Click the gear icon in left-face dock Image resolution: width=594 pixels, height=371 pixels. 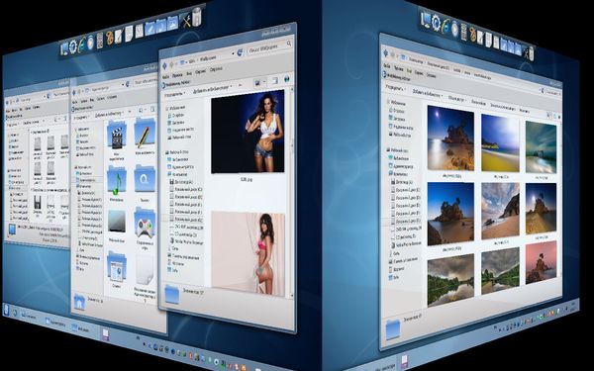pyautogui.click(x=72, y=46)
